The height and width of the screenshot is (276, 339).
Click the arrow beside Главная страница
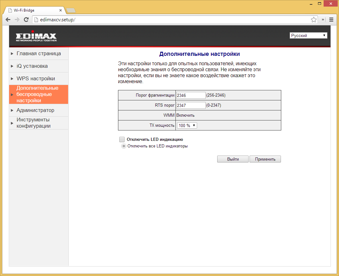click(12, 54)
